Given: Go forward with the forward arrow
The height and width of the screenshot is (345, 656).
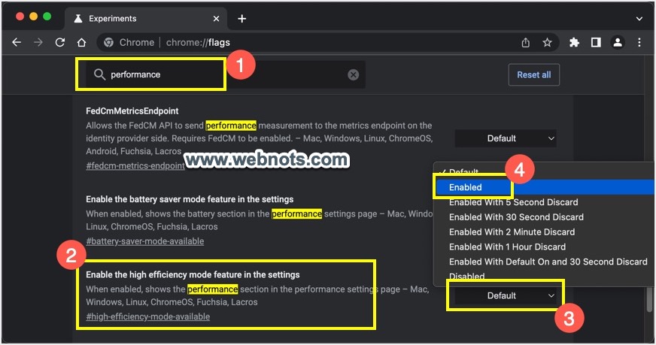Looking at the screenshot, I should coord(38,42).
